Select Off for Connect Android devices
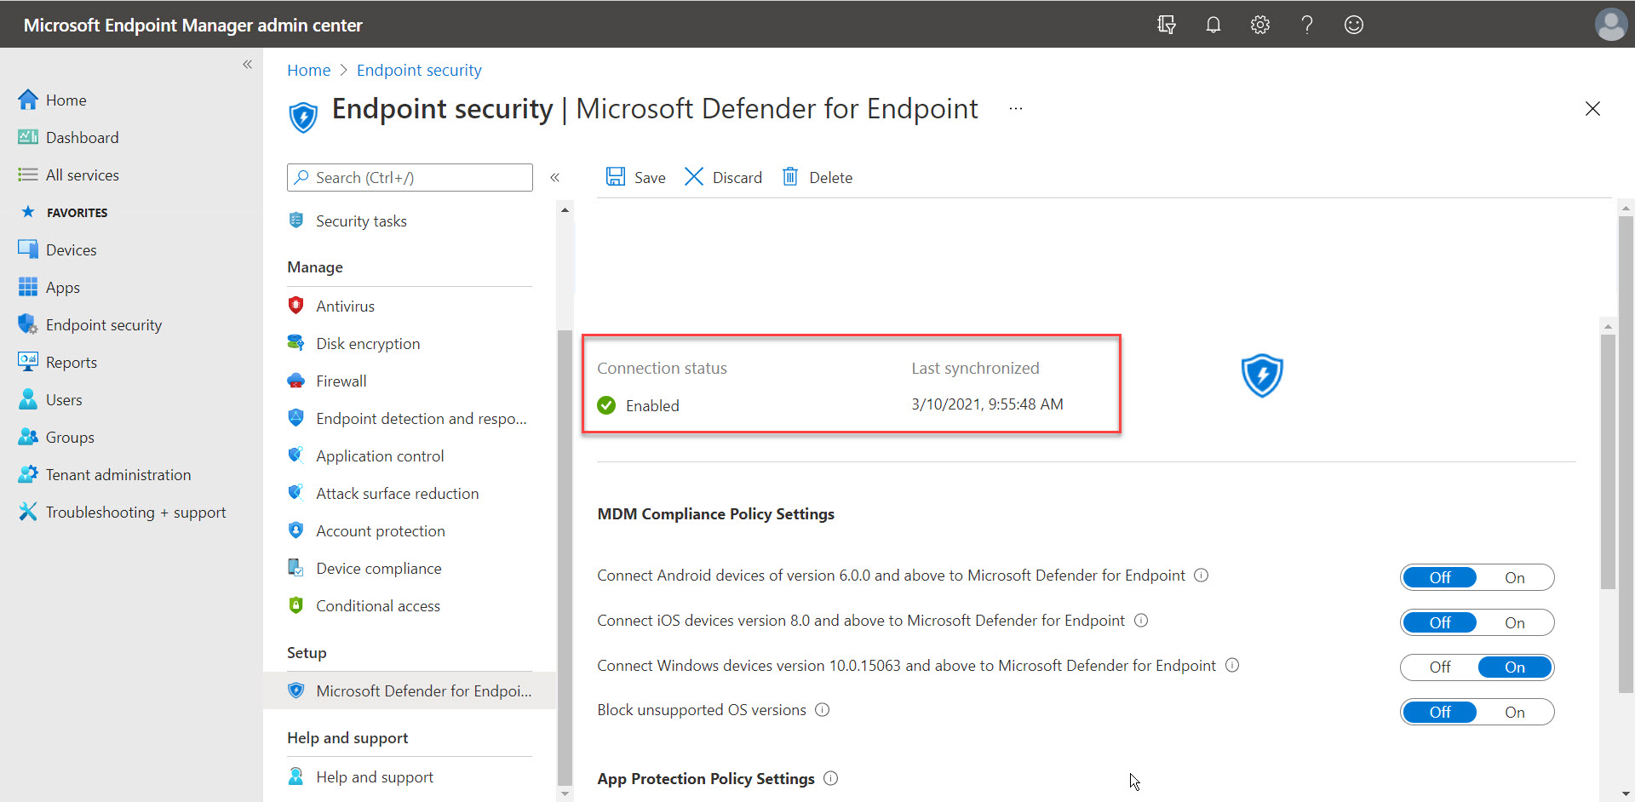The image size is (1635, 802). [1440, 578]
